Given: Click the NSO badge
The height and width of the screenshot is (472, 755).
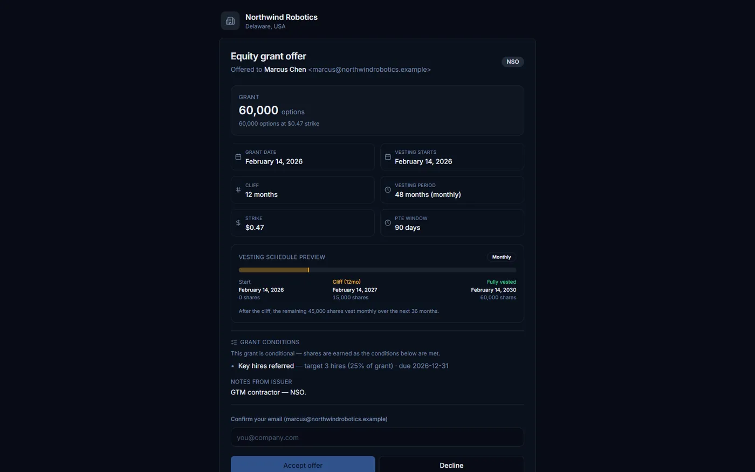Looking at the screenshot, I should click(513, 62).
